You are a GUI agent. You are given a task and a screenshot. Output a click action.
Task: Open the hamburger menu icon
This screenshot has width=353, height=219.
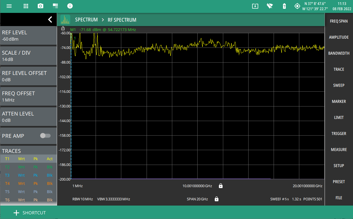tap(9, 6)
